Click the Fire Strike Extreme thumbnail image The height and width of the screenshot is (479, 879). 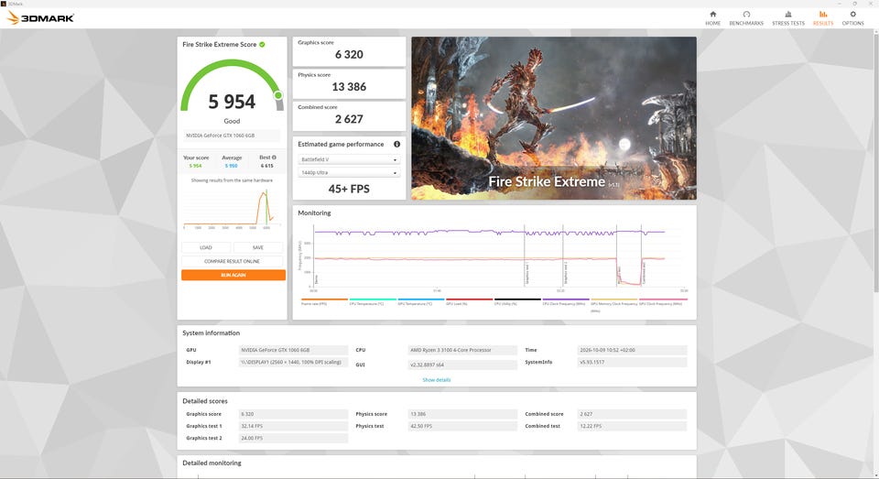[x=554, y=118]
